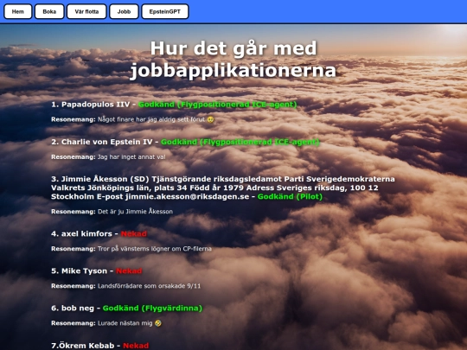Click applicant name '1. Papadopulos IIV'
This screenshot has width=467, height=350.
(91, 105)
